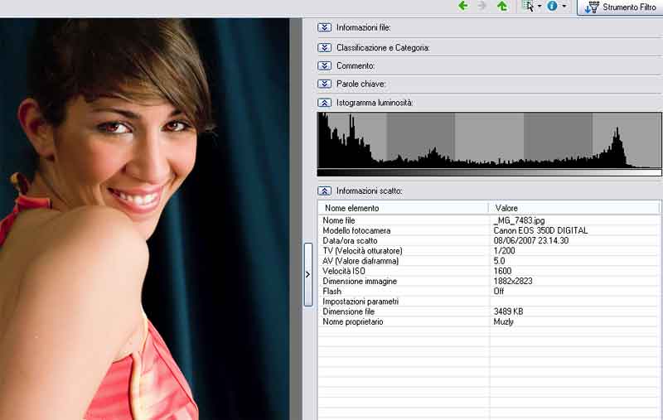Open the info icon dropdown arrow
663x420 pixels.
pos(564,7)
